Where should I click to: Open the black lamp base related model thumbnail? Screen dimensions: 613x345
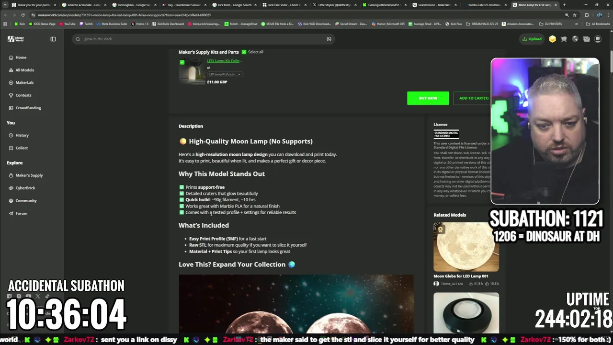pos(466,313)
